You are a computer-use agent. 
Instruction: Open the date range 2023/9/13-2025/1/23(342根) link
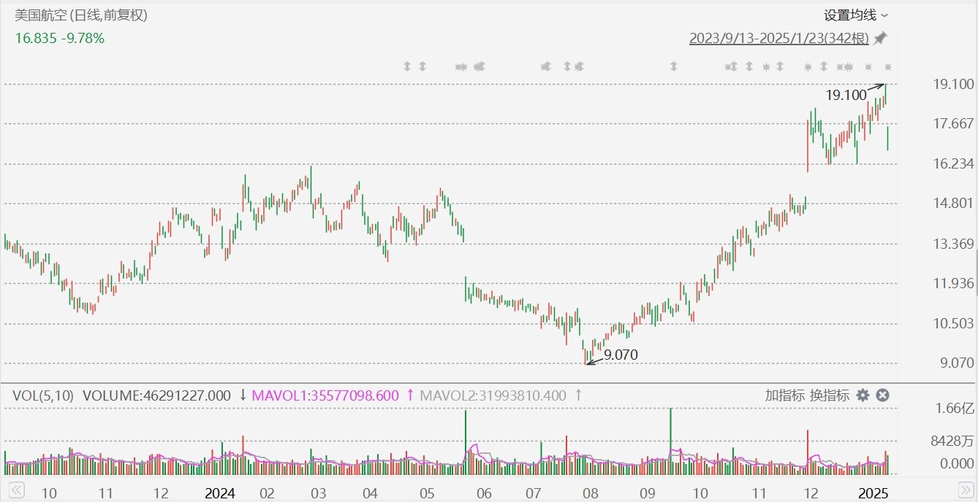click(x=779, y=38)
